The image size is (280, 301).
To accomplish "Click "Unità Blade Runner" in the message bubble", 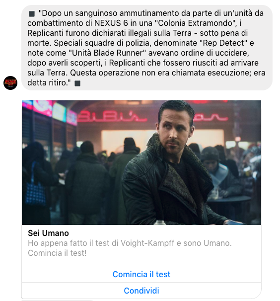I will pyautogui.click(x=107, y=53).
